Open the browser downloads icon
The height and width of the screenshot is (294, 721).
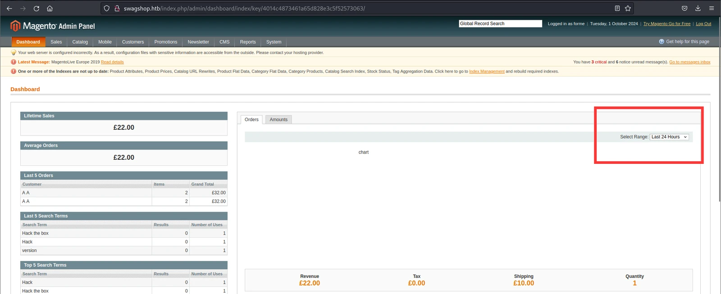(x=698, y=9)
